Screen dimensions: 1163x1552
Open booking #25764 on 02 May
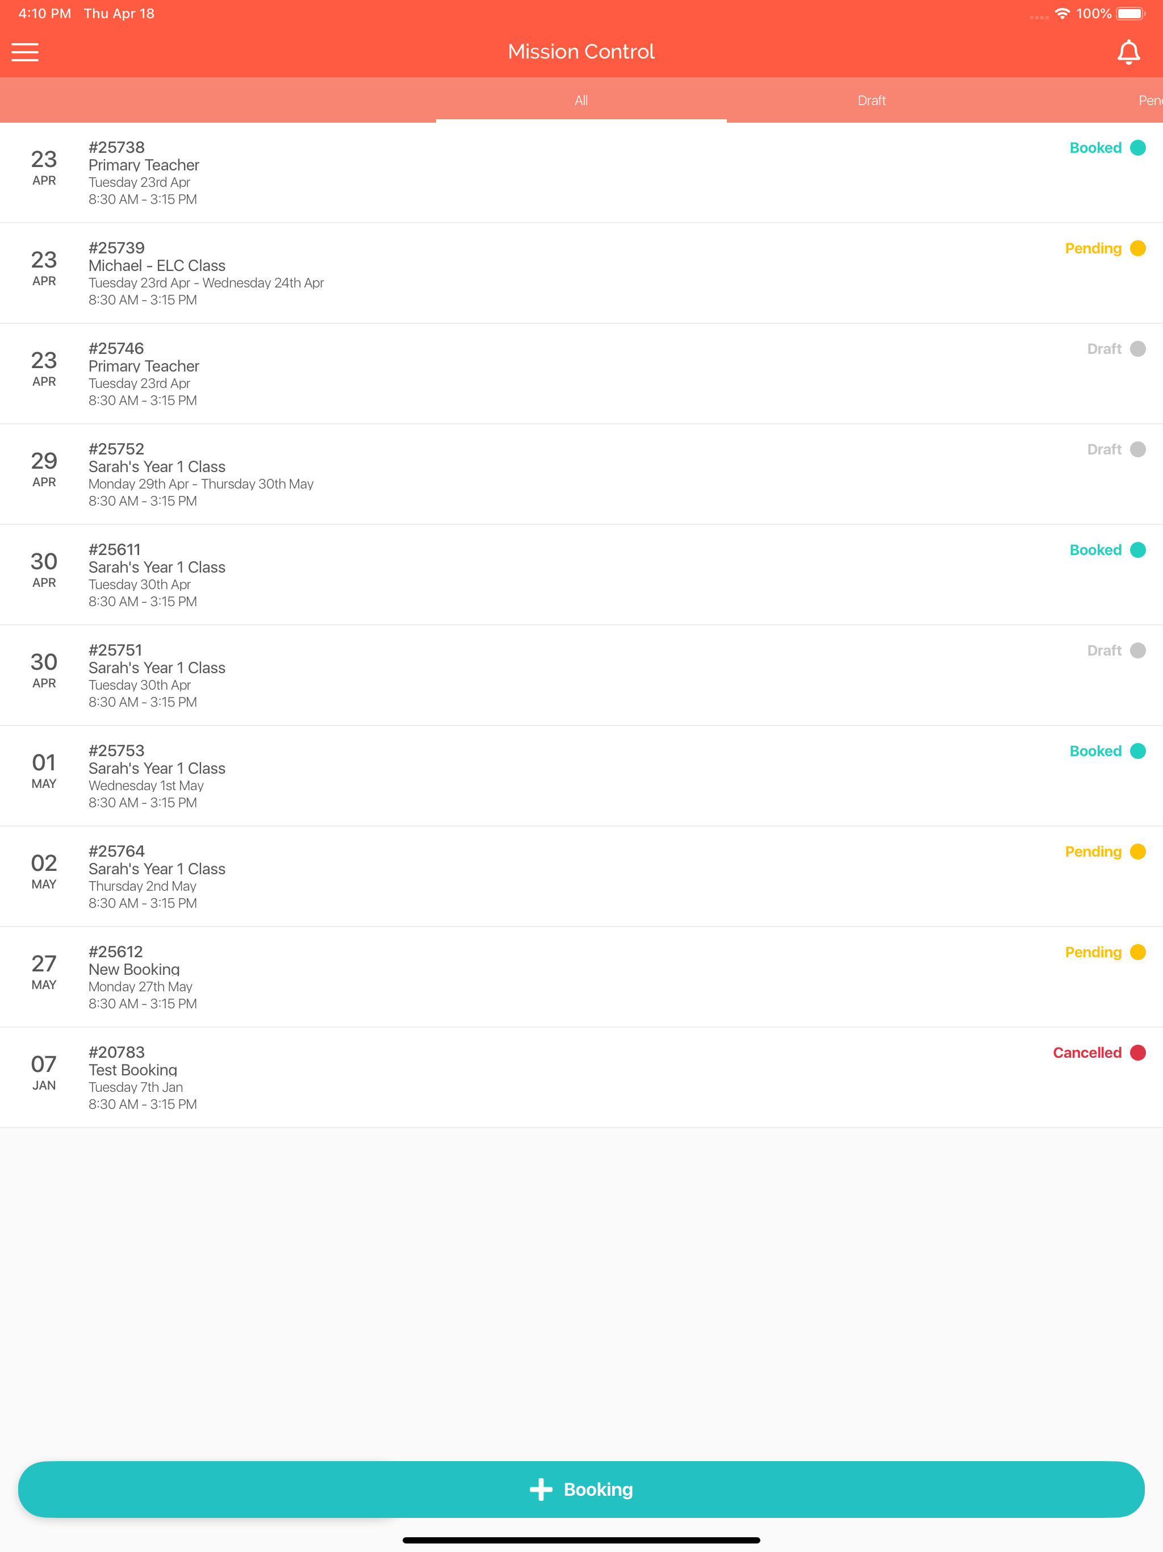581,877
